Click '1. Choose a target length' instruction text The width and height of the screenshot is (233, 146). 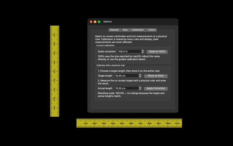pyautogui.click(x=129, y=71)
